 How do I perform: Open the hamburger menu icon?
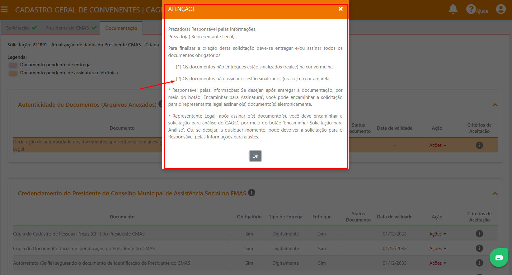click(4, 10)
